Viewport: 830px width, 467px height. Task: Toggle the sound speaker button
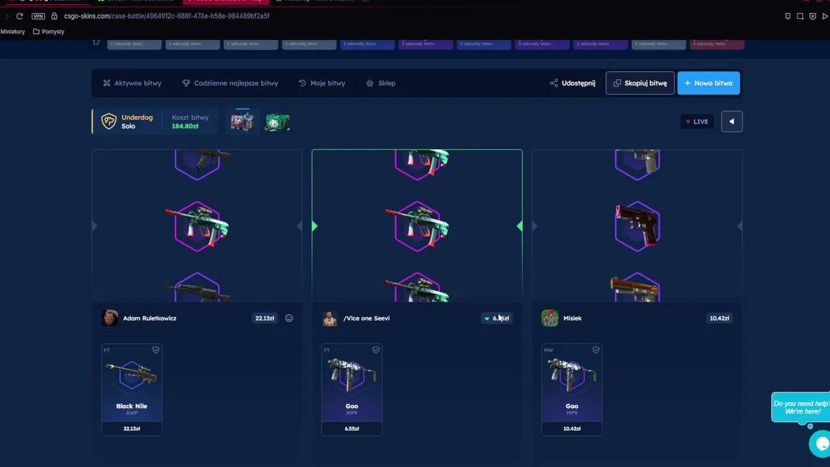click(731, 121)
